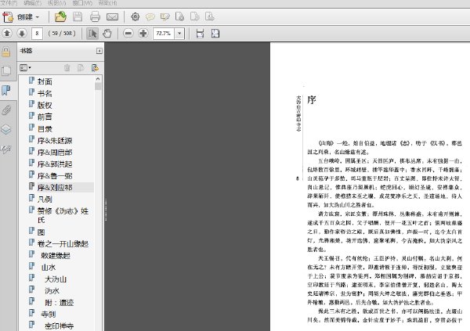Open the bookmarks options menu dropdown
This screenshot has height=331, width=470.
pyautogui.click(x=26, y=68)
